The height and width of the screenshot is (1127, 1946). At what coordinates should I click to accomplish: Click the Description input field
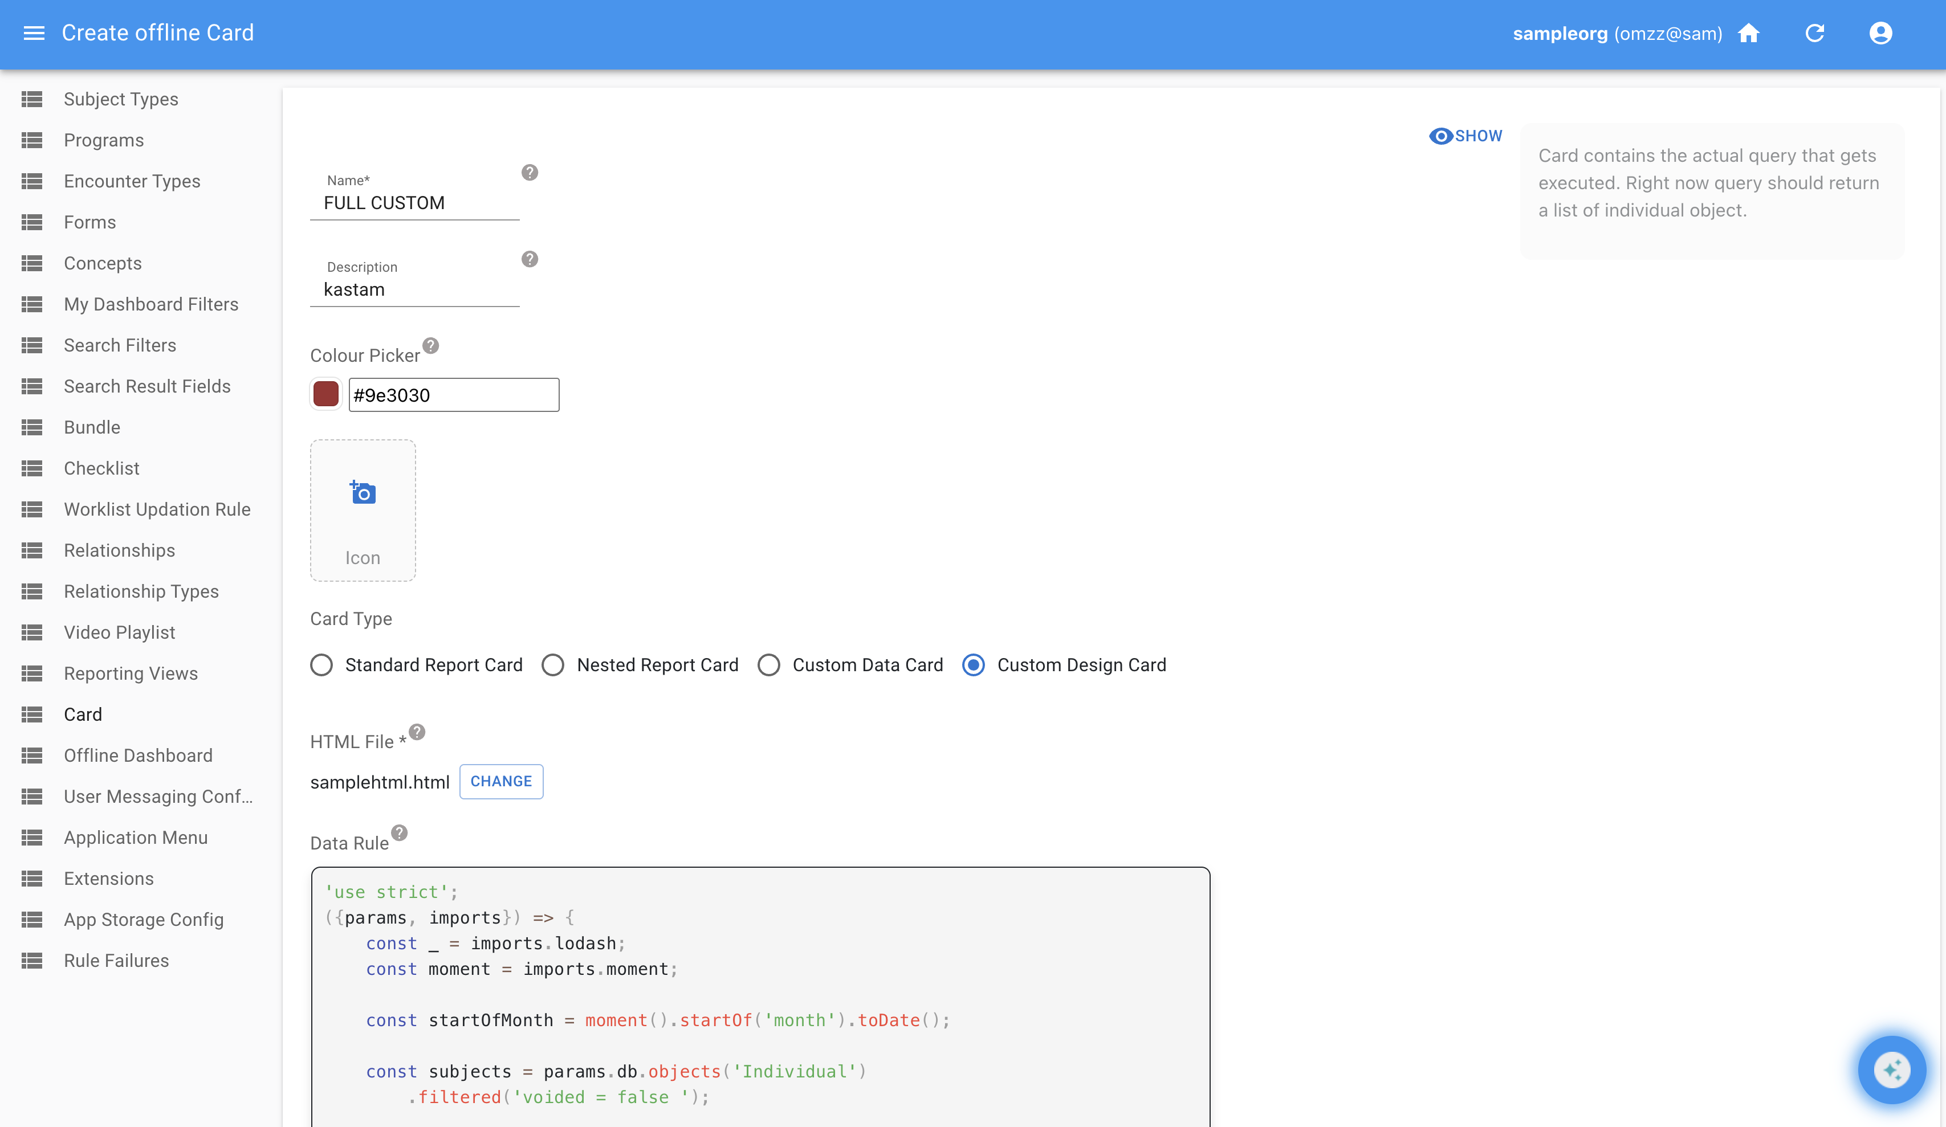point(415,289)
